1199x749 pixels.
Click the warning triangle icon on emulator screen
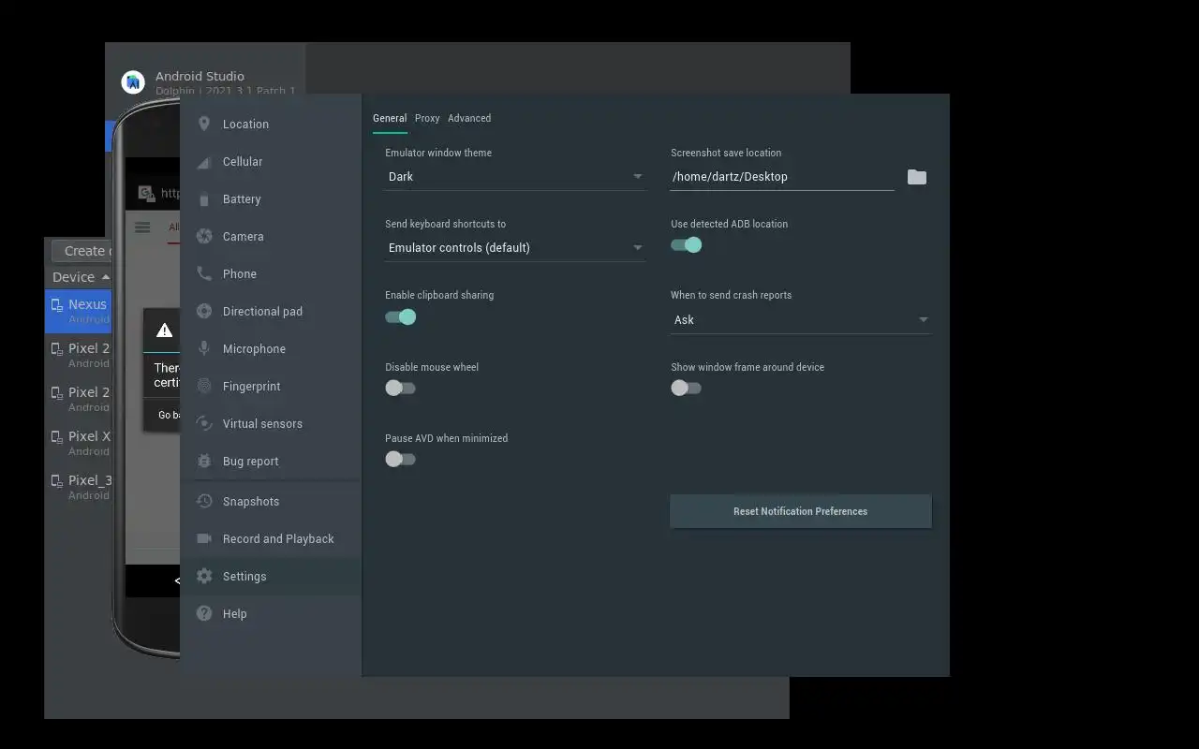165,330
